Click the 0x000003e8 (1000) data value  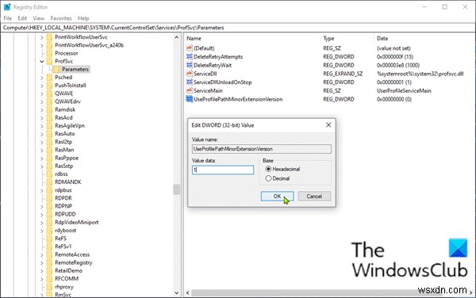tap(398, 65)
